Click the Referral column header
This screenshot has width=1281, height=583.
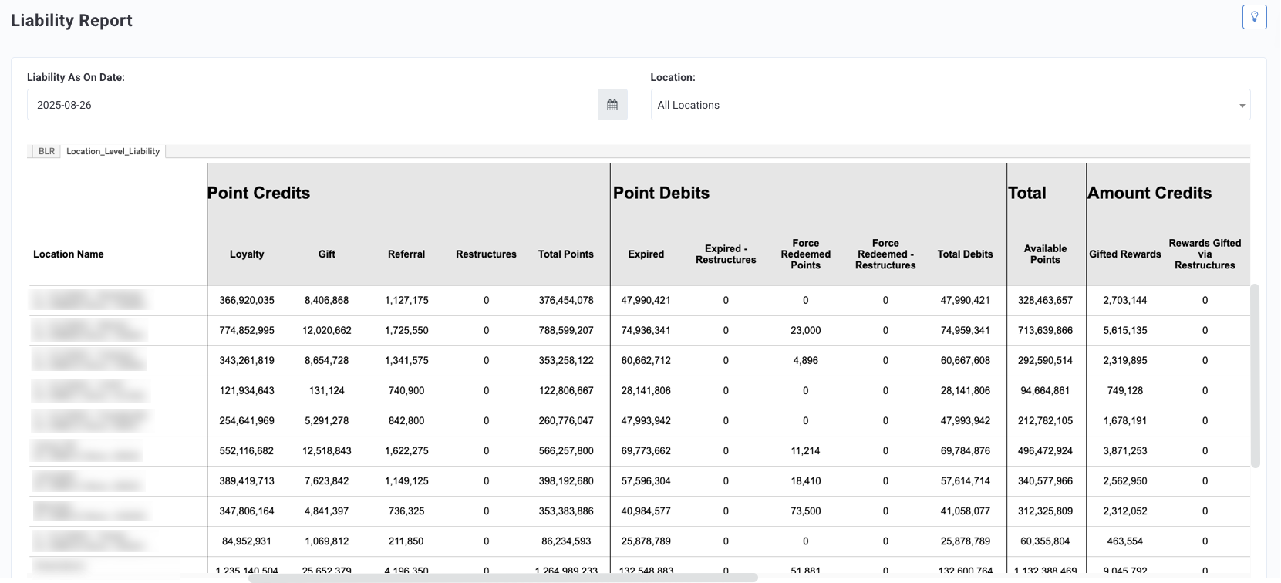click(x=406, y=254)
